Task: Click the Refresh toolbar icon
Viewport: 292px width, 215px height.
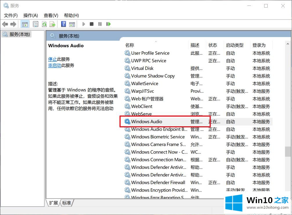Action: tap(44, 24)
